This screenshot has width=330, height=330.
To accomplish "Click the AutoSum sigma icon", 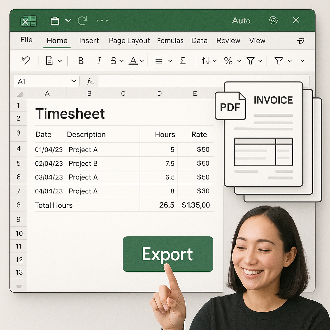I will 183,61.
